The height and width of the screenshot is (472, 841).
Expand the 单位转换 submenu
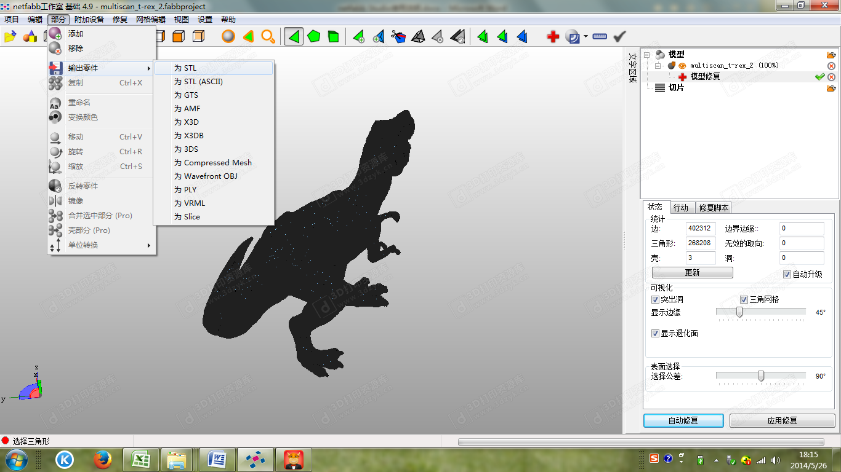[x=102, y=245]
